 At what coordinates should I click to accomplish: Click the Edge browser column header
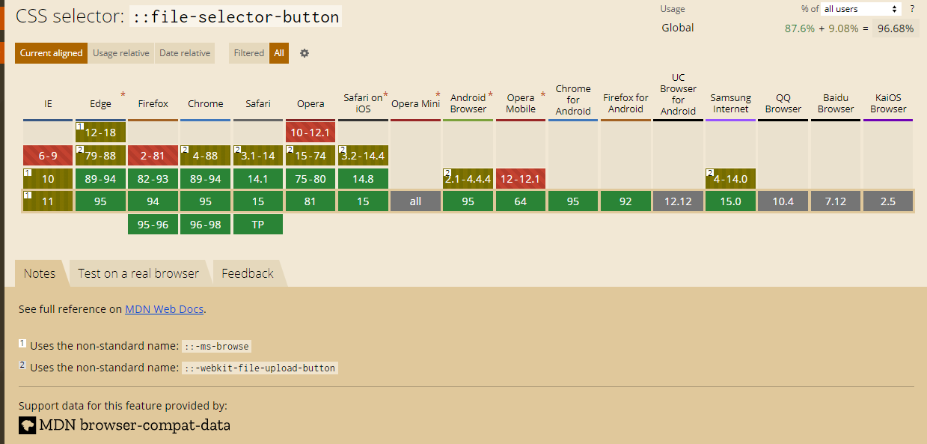100,104
